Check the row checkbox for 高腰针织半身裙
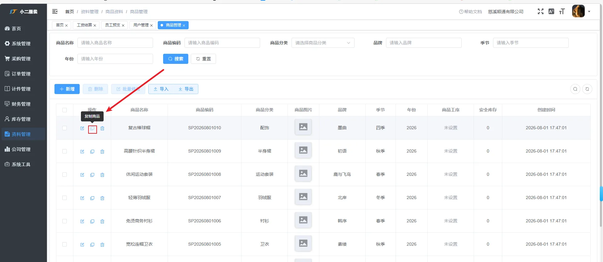Screen dimensions: 603x262 tap(65, 151)
